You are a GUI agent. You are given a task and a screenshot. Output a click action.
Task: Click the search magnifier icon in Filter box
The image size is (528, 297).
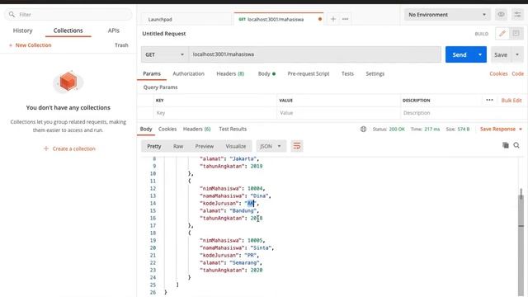12,15
